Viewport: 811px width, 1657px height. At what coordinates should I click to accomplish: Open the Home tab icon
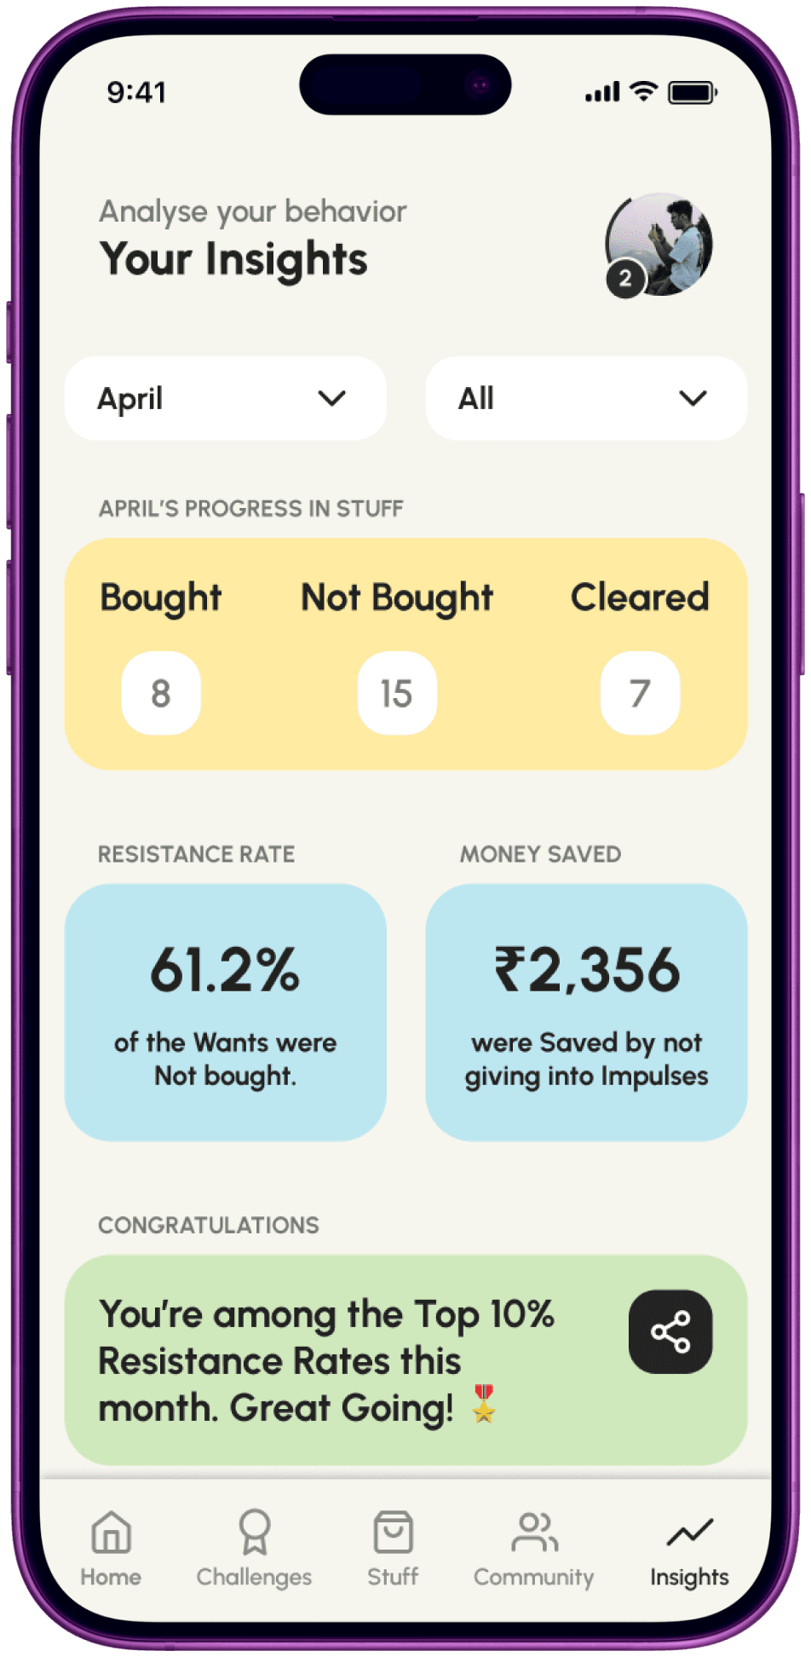click(111, 1532)
